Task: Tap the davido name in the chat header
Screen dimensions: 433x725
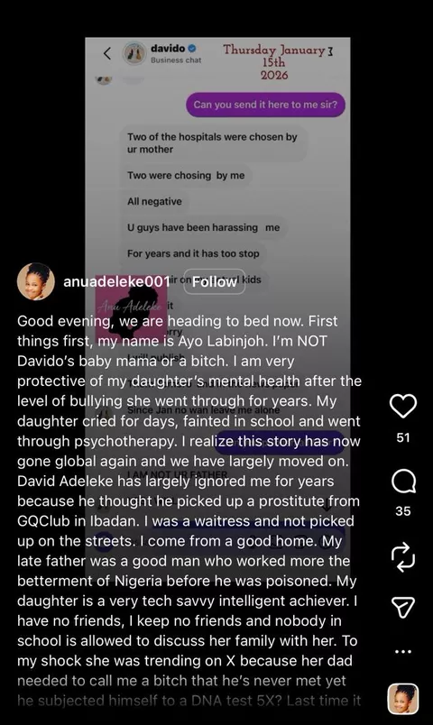Action: (x=168, y=48)
